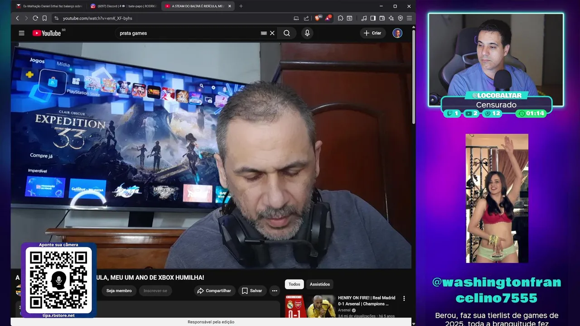Clear the 'prata games' search text

coord(272,33)
